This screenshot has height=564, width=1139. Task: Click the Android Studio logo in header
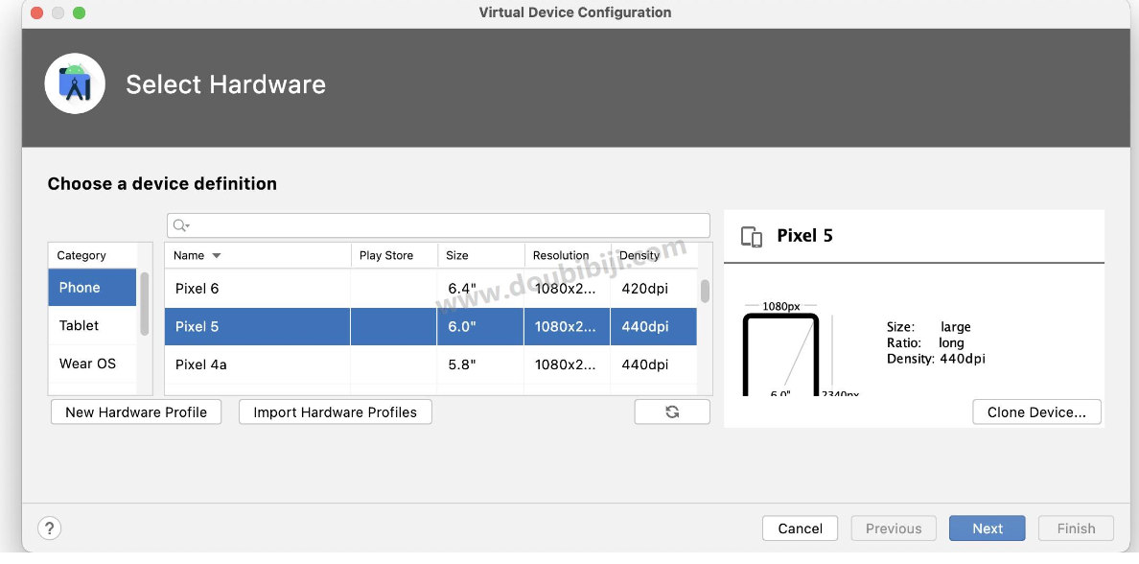pos(75,83)
